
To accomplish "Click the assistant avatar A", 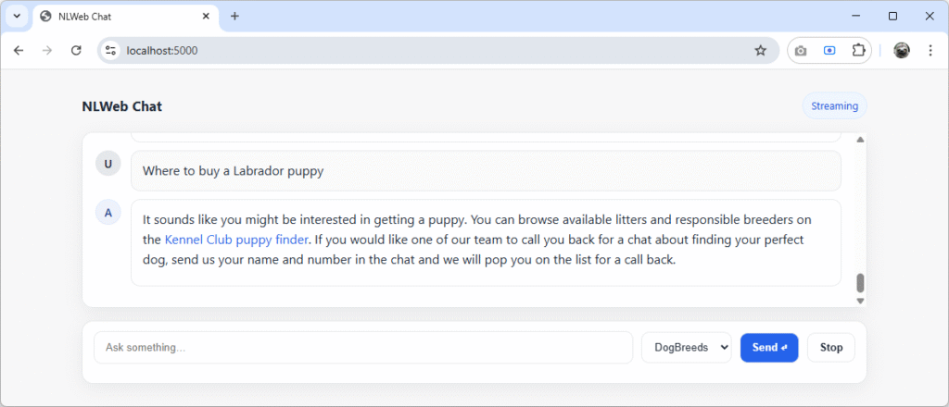I will click(108, 213).
